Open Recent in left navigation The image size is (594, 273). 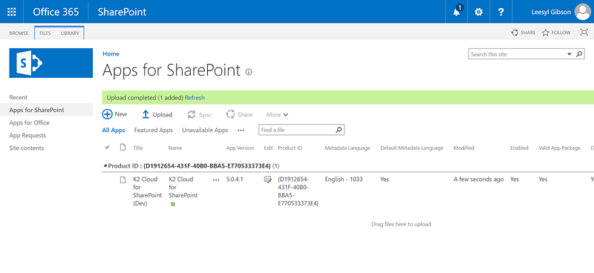(18, 97)
